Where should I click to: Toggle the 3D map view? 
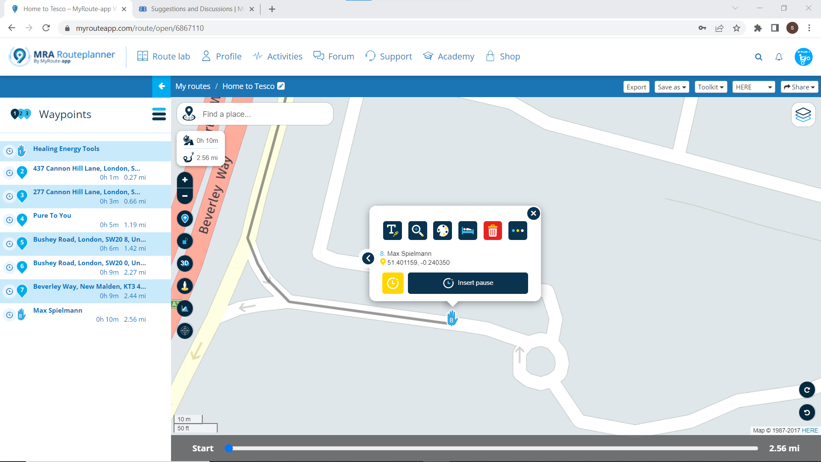(x=185, y=264)
